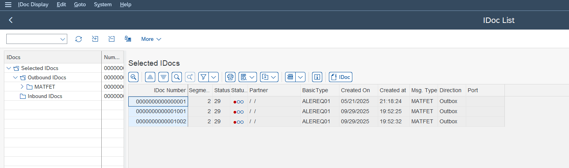The width and height of the screenshot is (569, 168).
Task: Click the BasicType column header
Action: 320,90
